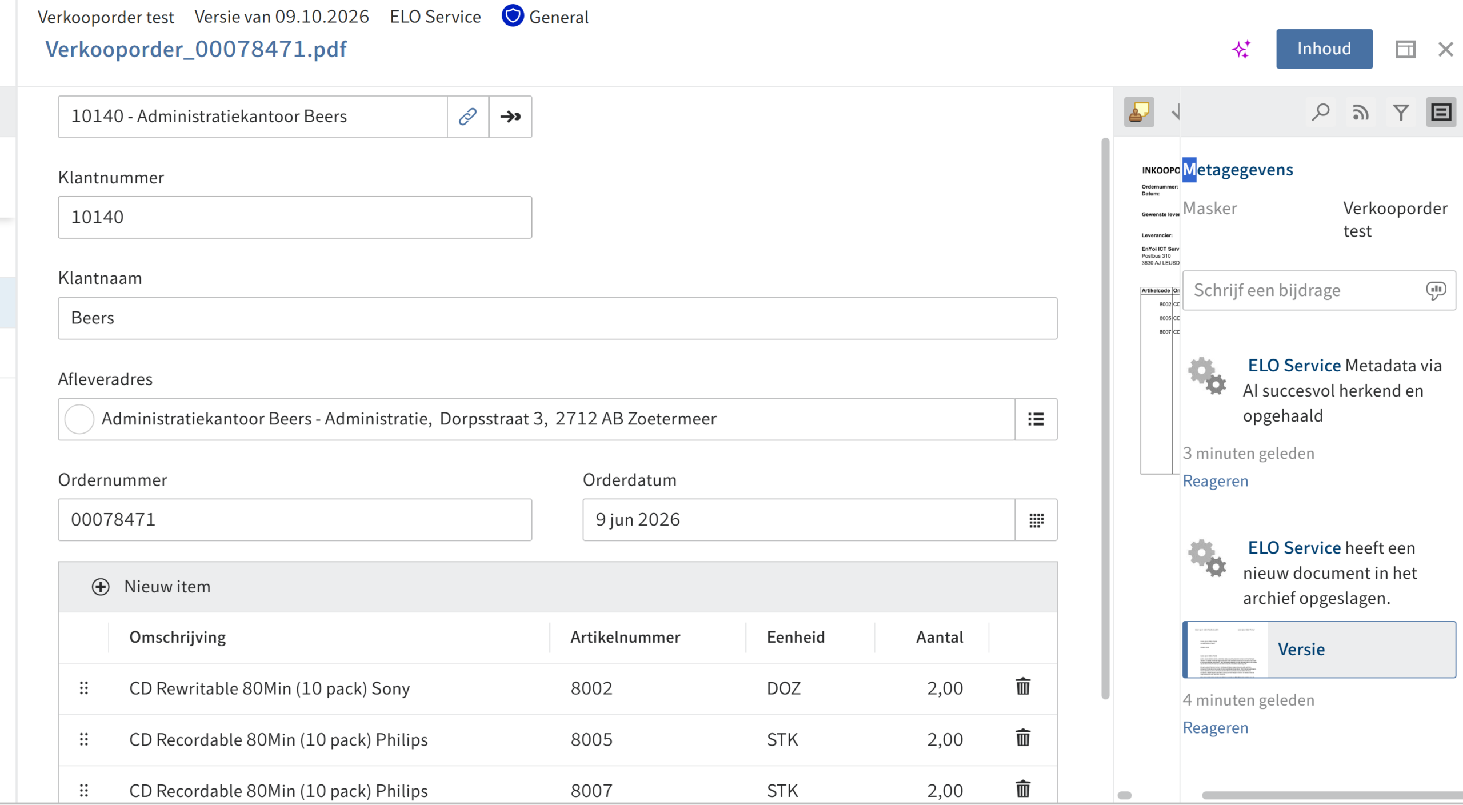This screenshot has width=1463, height=805.
Task: Click Reageren under the archived document post
Action: coord(1216,728)
